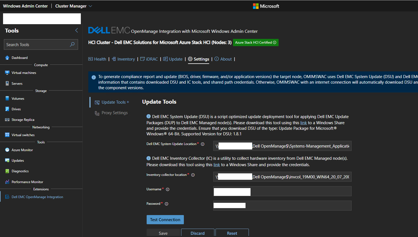Click the Password input field
This screenshot has width=418, height=237.
click(x=282, y=206)
